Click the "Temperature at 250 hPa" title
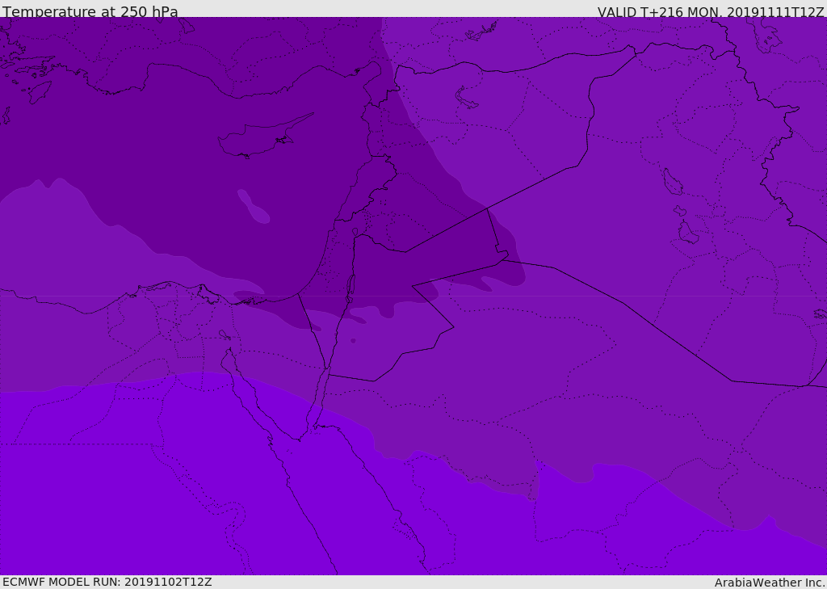Screen dimensions: 827x589 [90, 12]
